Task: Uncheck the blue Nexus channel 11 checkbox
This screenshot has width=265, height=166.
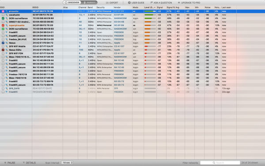Action: click(3, 43)
